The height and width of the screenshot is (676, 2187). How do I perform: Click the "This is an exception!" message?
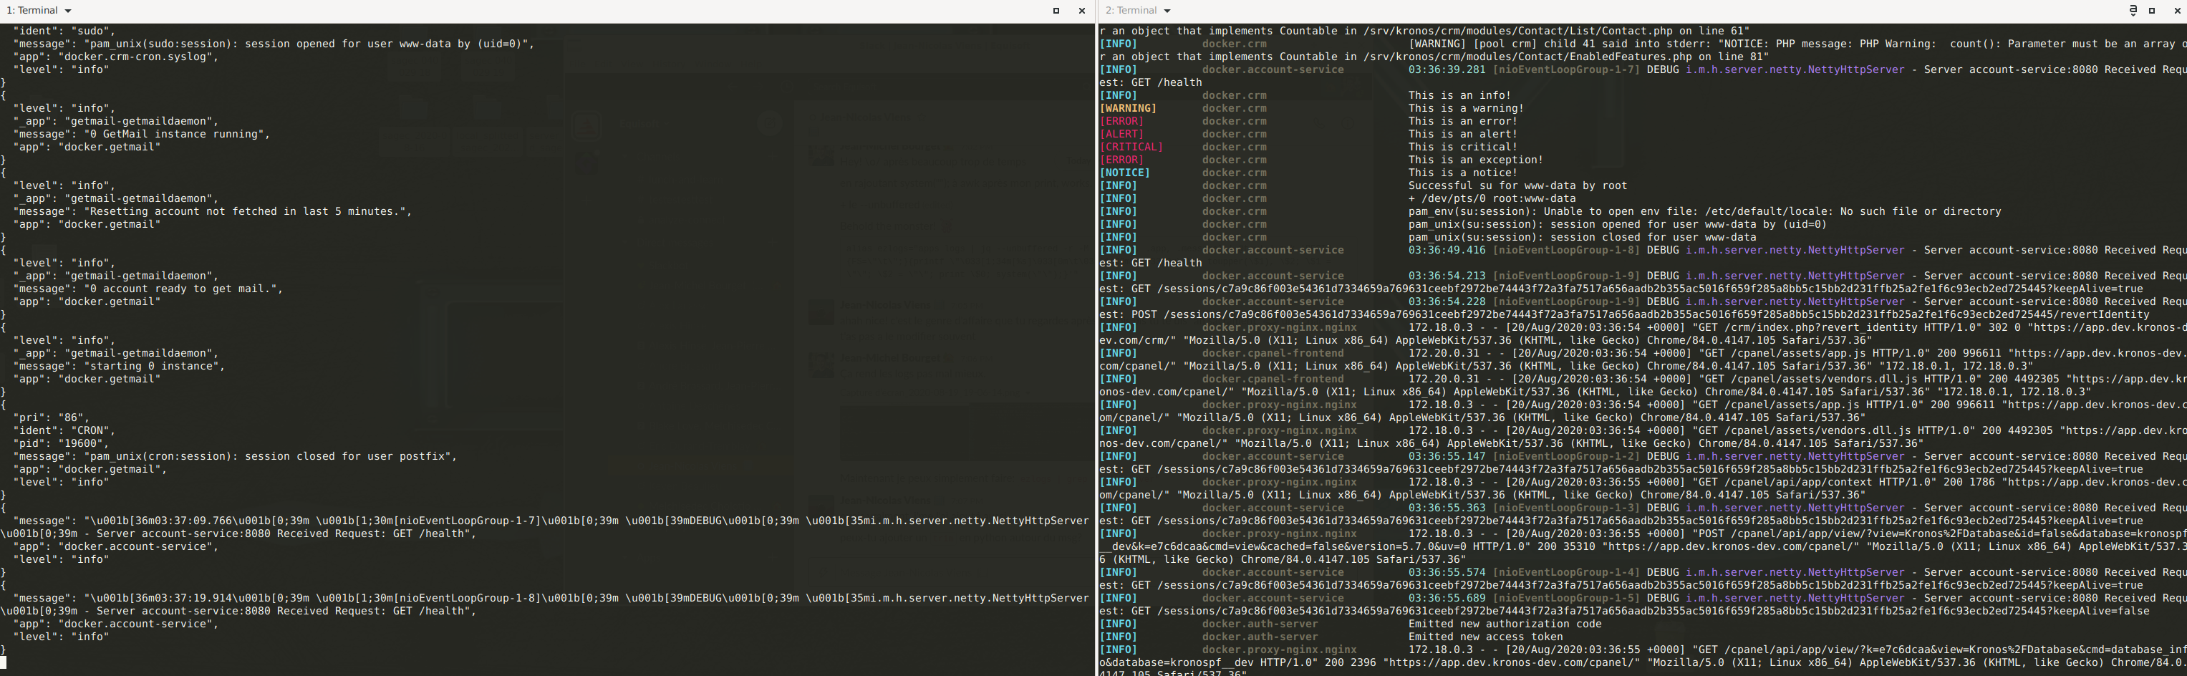point(1476,160)
